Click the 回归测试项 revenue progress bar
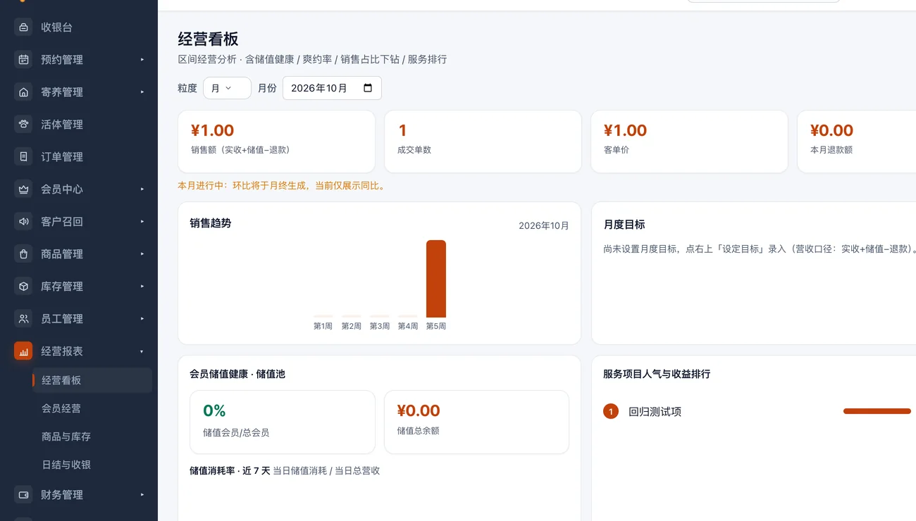The image size is (916, 521). click(877, 411)
